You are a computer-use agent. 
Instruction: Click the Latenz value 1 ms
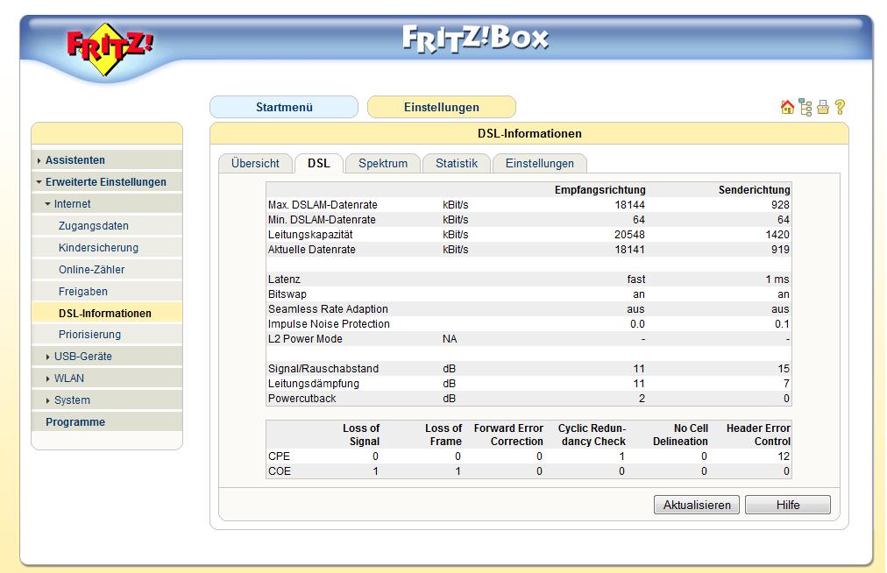click(x=777, y=279)
